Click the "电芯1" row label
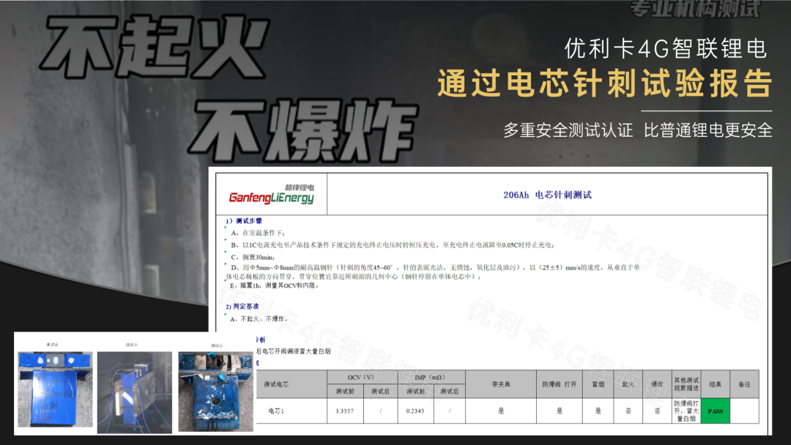 click(x=276, y=411)
